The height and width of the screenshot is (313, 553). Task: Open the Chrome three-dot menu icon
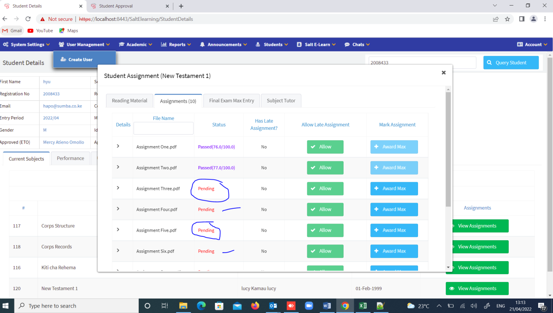(545, 19)
